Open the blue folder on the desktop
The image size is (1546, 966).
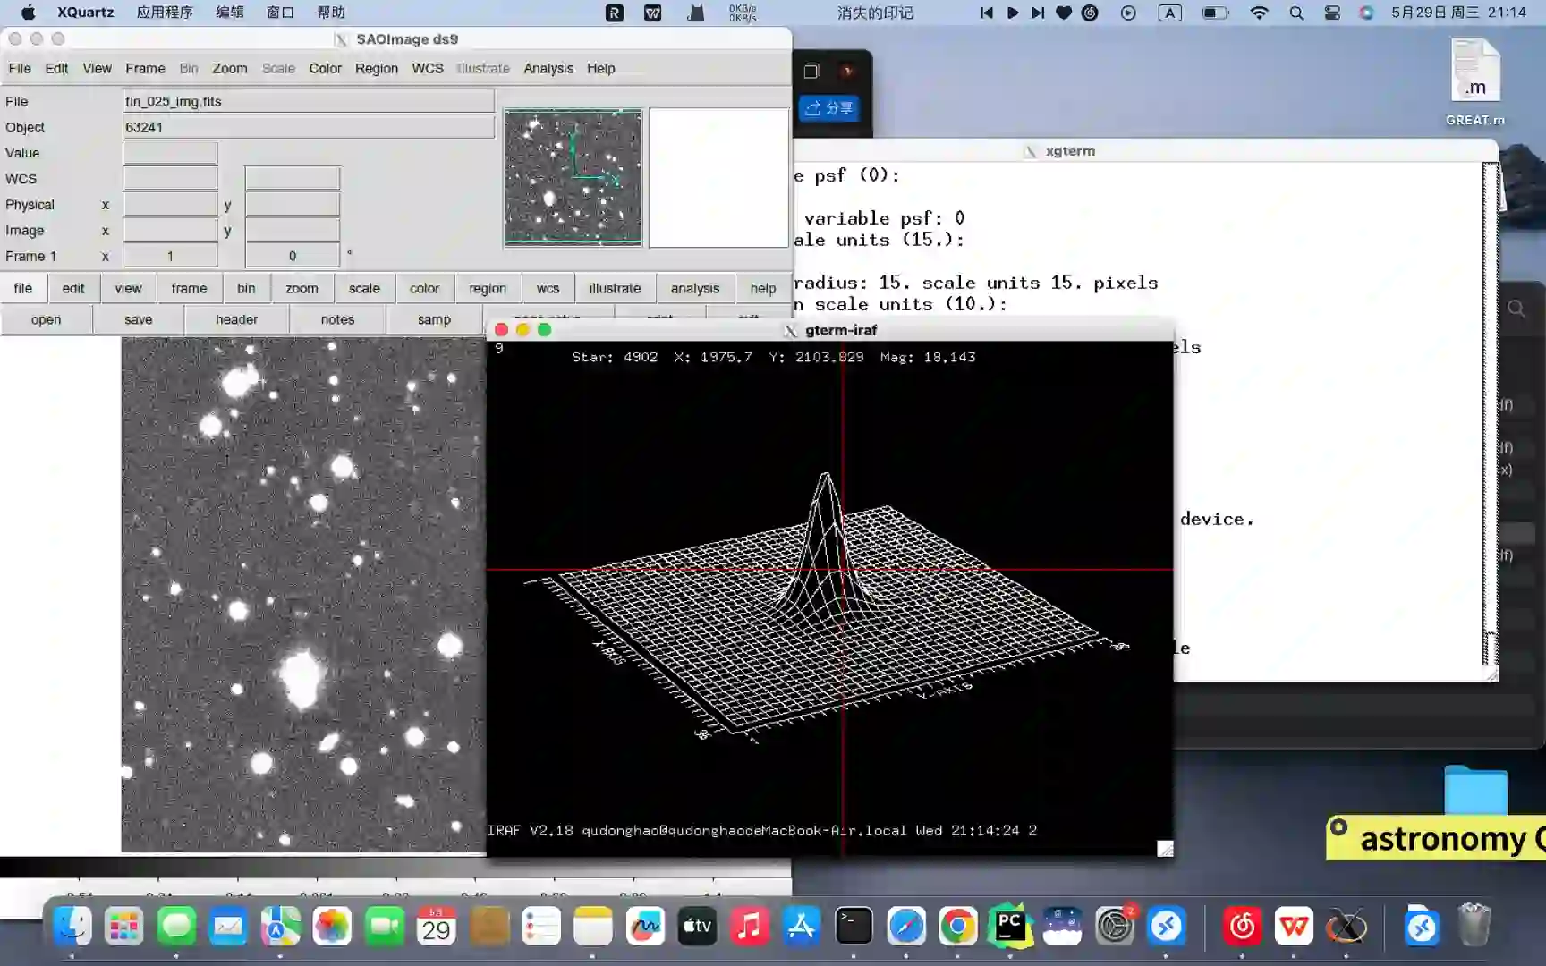1475,790
